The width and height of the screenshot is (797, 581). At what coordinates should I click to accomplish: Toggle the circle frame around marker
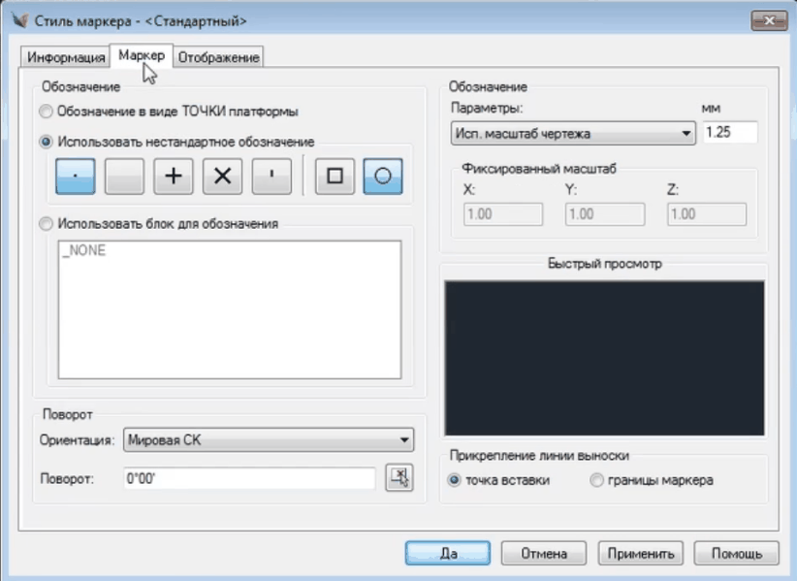pyautogui.click(x=383, y=177)
